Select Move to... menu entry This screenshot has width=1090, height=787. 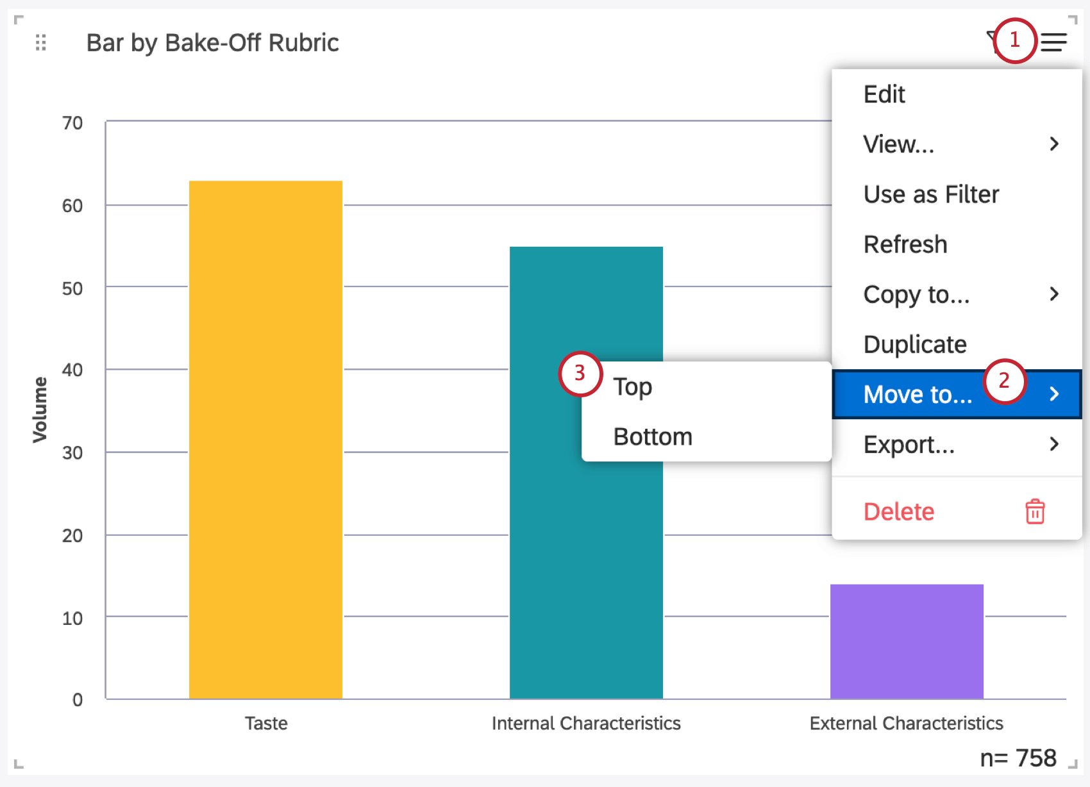click(x=918, y=395)
